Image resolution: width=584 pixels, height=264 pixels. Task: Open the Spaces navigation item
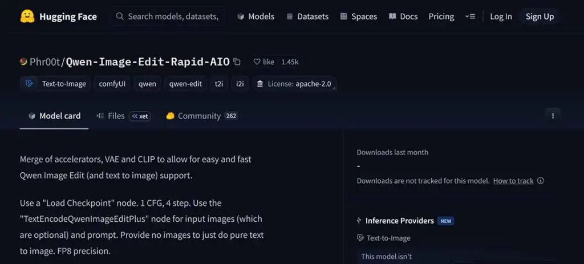pos(358,17)
